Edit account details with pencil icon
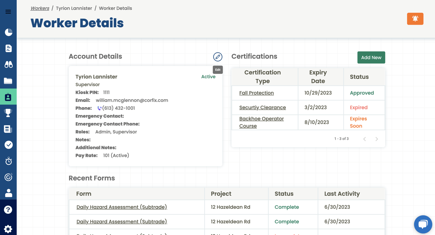The width and height of the screenshot is (435, 235). 218,57
